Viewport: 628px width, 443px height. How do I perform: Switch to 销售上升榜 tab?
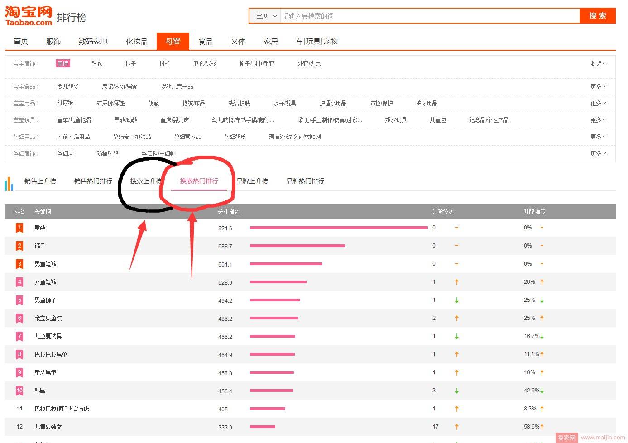(40, 181)
